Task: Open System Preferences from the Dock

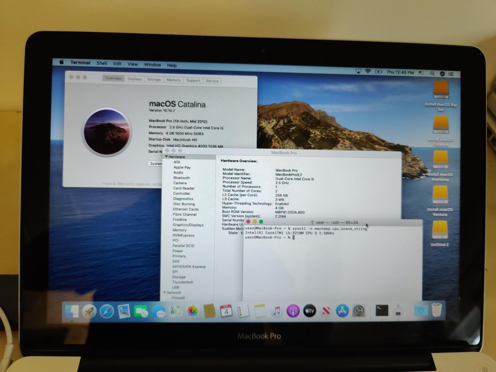Action: pyautogui.click(x=359, y=311)
